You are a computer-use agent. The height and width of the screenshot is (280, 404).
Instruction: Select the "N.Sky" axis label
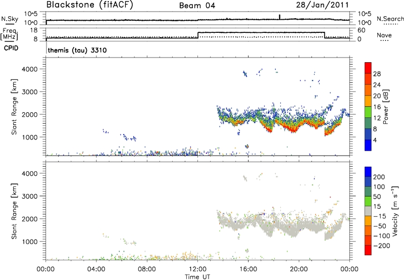point(10,19)
